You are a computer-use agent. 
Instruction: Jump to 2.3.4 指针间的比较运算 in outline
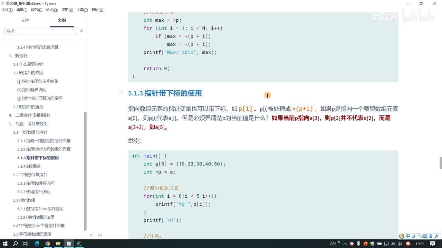pyautogui.click(x=38, y=47)
